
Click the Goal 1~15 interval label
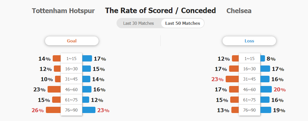click(71, 59)
